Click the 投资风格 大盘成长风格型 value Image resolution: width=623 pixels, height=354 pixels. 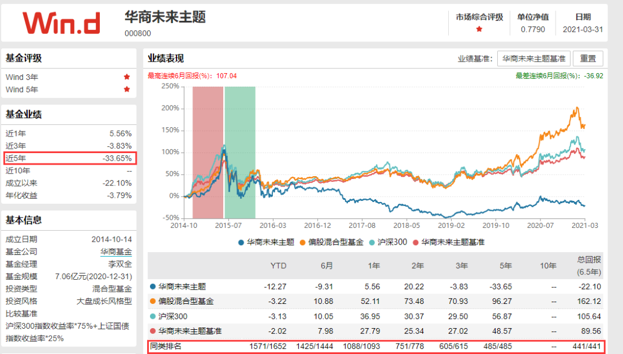[104, 301]
